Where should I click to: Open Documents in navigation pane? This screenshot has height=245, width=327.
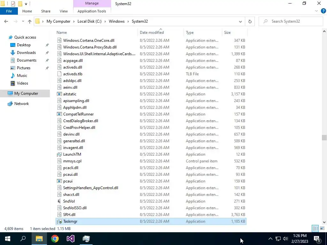coord(27,60)
